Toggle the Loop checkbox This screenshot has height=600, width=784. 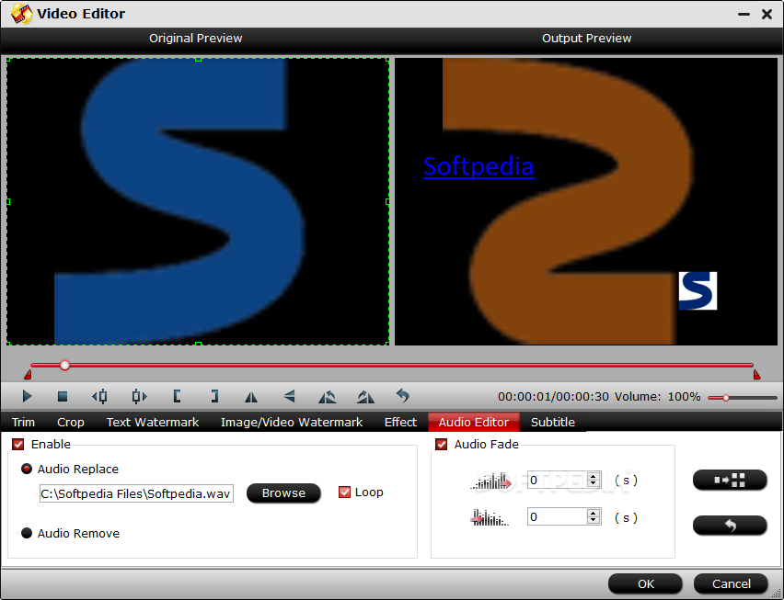point(344,492)
